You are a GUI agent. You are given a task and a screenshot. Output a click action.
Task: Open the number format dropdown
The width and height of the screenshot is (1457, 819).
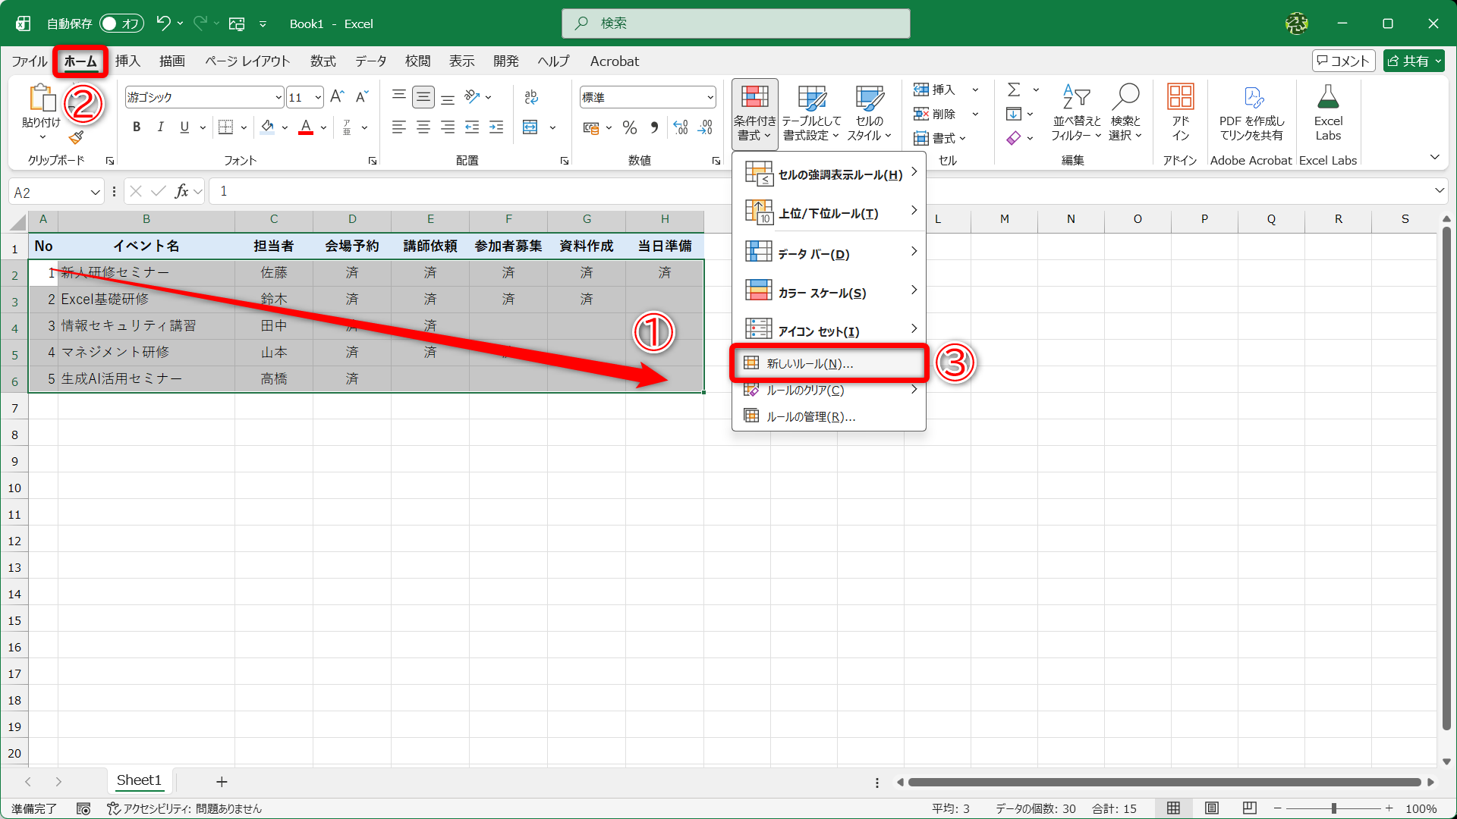click(x=710, y=97)
